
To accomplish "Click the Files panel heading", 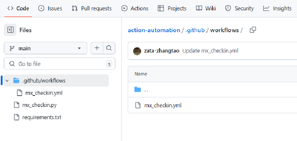I will tap(25, 30).
